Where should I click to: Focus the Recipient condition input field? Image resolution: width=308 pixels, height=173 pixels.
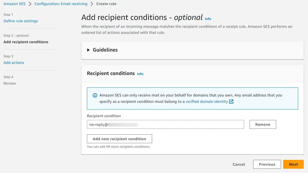tap(165, 125)
